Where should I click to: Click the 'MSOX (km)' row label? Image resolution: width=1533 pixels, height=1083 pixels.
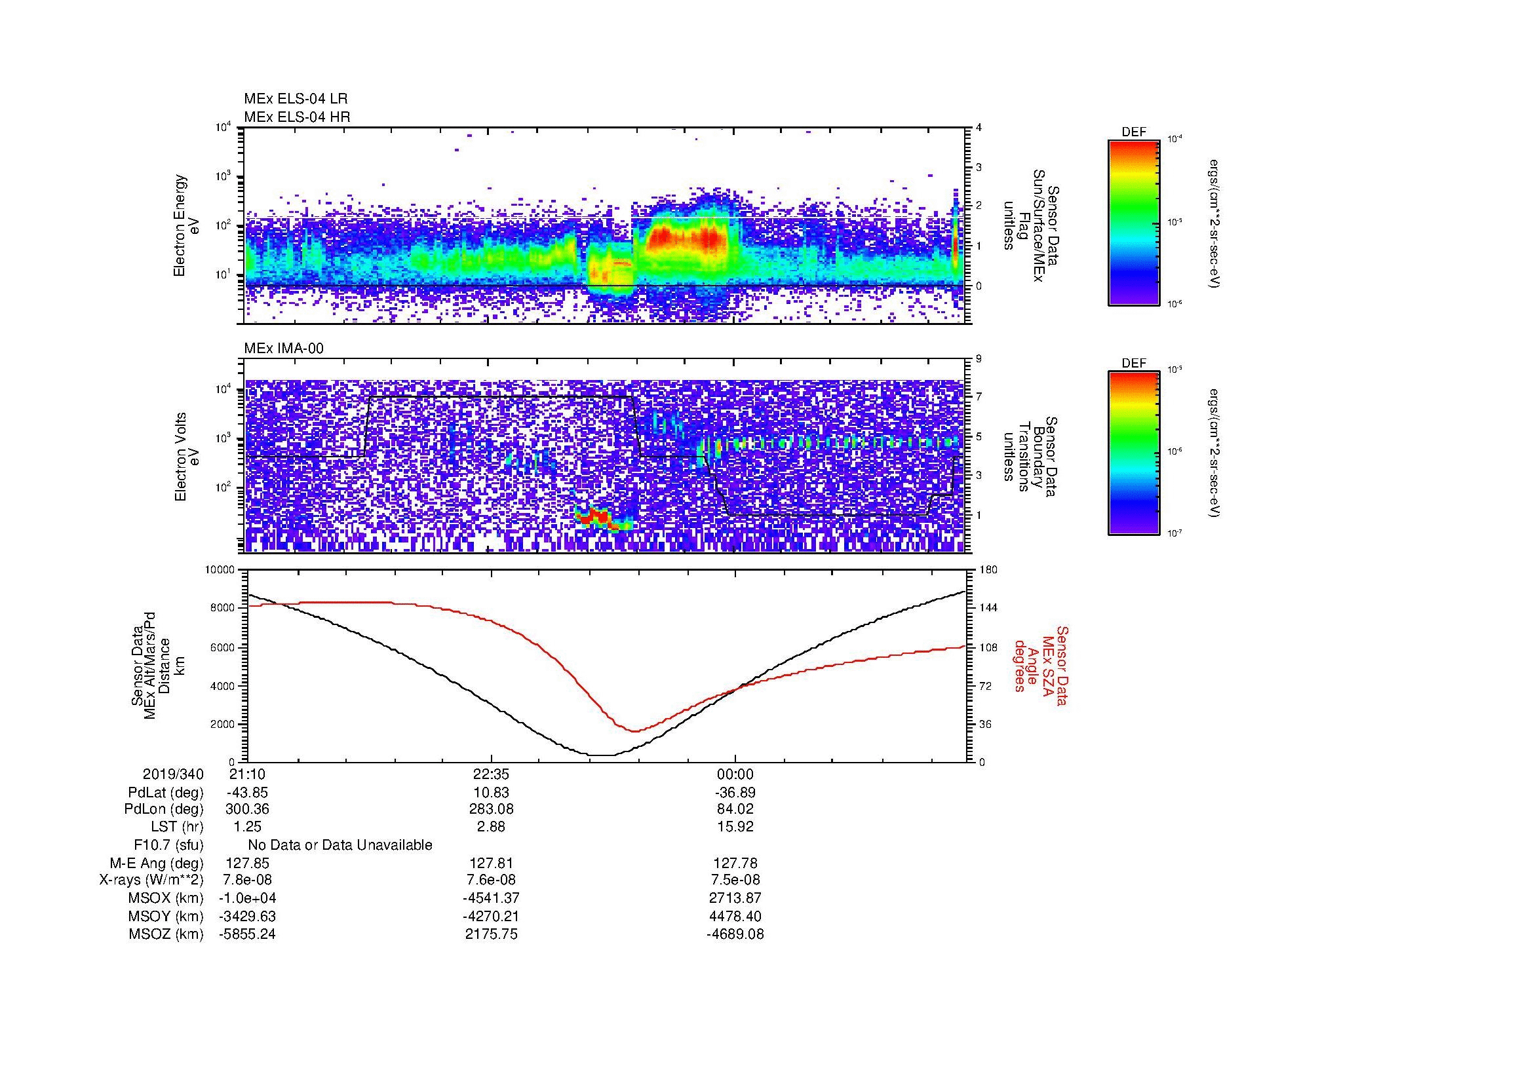pyautogui.click(x=166, y=898)
